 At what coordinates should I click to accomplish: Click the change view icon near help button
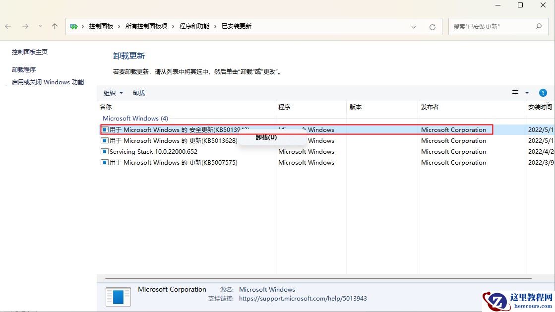pos(515,93)
